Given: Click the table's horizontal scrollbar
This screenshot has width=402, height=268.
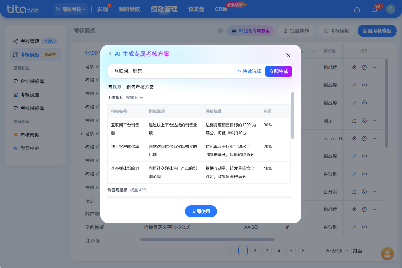Looking at the screenshot, I should tap(207, 239).
